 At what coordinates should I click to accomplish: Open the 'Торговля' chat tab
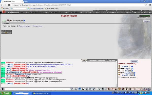click(112, 60)
